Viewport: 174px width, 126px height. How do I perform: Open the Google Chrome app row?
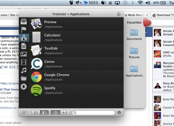pos(76,77)
